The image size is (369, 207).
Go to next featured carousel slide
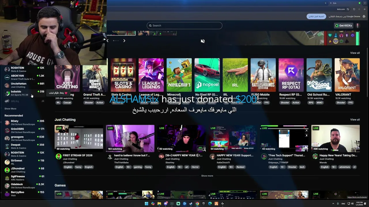[x=124, y=41]
